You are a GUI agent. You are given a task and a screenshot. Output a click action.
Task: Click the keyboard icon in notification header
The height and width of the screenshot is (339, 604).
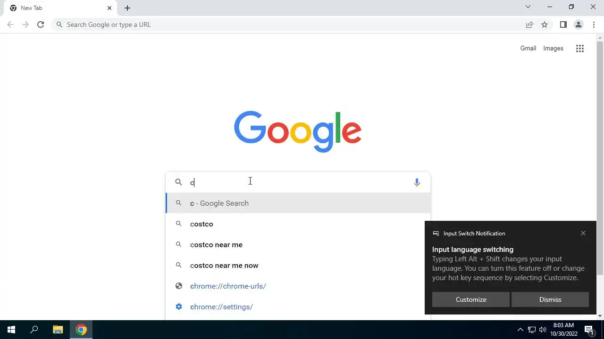tap(436, 234)
